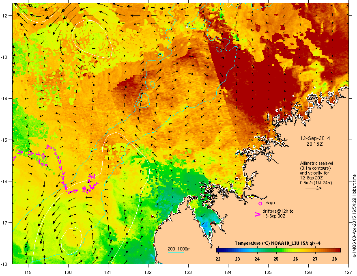The height and width of the screenshot is (276, 357).
Task: Click latitude axis label -14
Action: pos(4,98)
